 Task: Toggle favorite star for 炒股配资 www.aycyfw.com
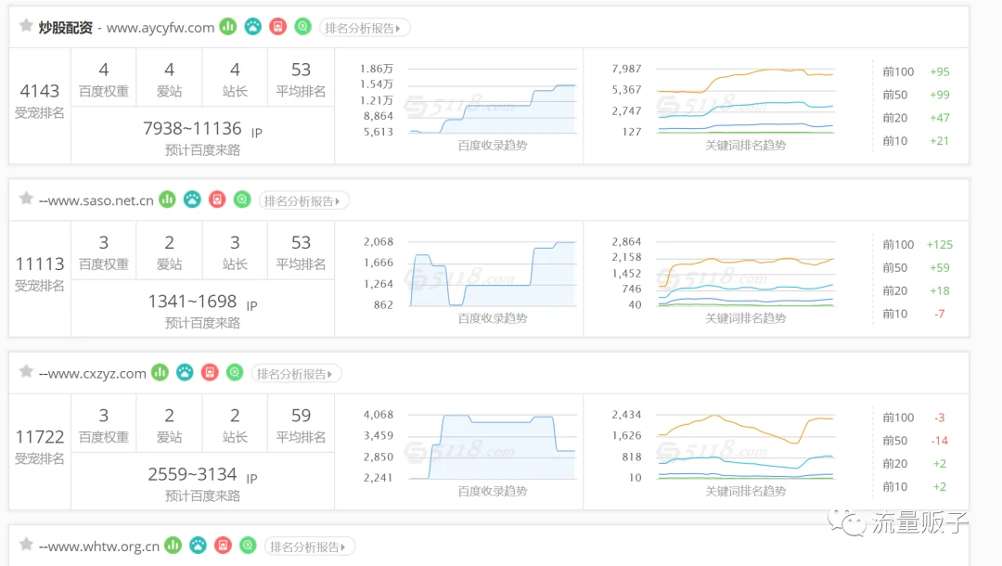26,26
